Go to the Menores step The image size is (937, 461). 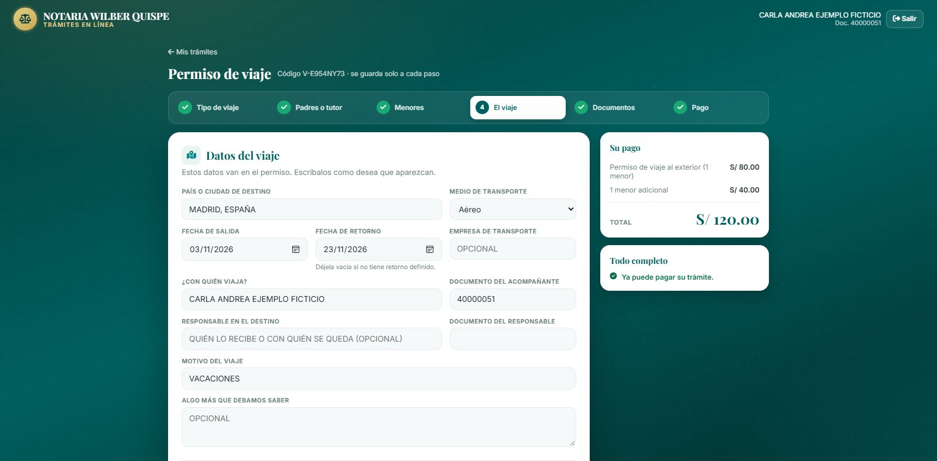[419, 108]
